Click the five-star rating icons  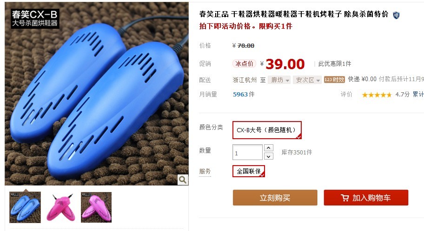coord(377,95)
